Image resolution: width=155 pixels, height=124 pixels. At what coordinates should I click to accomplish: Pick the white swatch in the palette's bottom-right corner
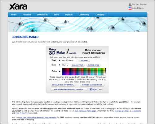[105, 74]
